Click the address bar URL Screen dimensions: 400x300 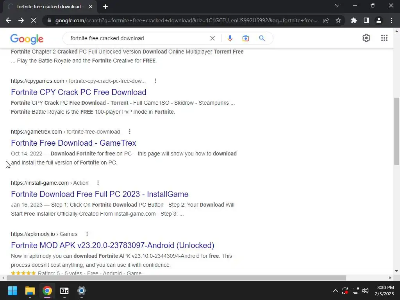point(186,20)
